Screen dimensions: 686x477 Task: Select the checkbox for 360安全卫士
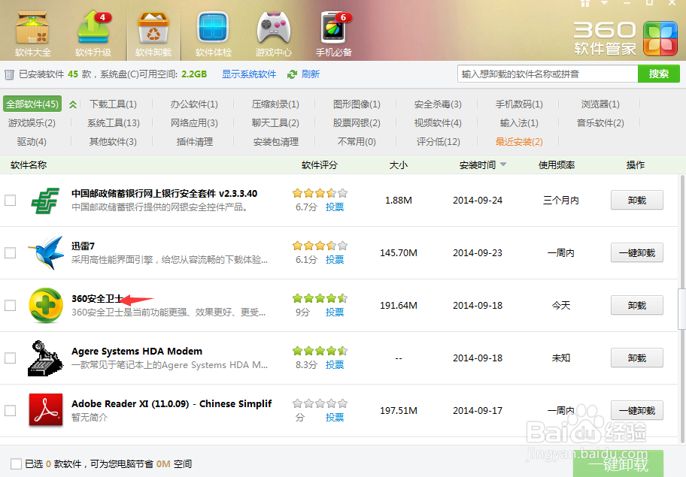11,305
